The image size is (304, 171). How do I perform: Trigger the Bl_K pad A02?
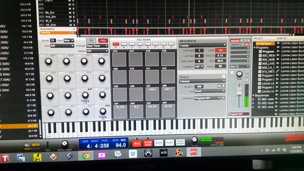136,111
